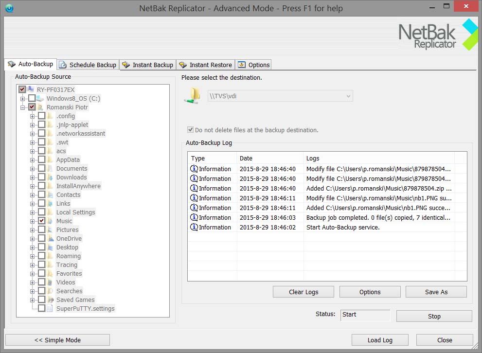
Task: Click the Videos folder icon
Action: [x=50, y=282]
